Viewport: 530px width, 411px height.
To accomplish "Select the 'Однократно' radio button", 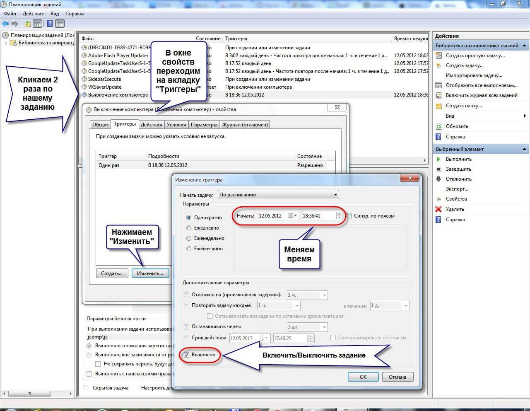I will click(x=189, y=218).
